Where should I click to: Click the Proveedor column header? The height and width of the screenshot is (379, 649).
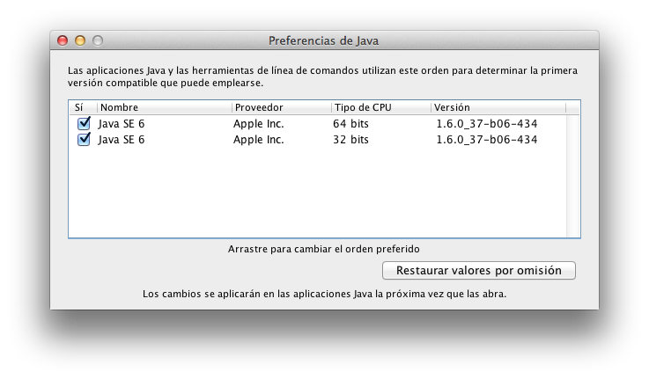(280, 107)
